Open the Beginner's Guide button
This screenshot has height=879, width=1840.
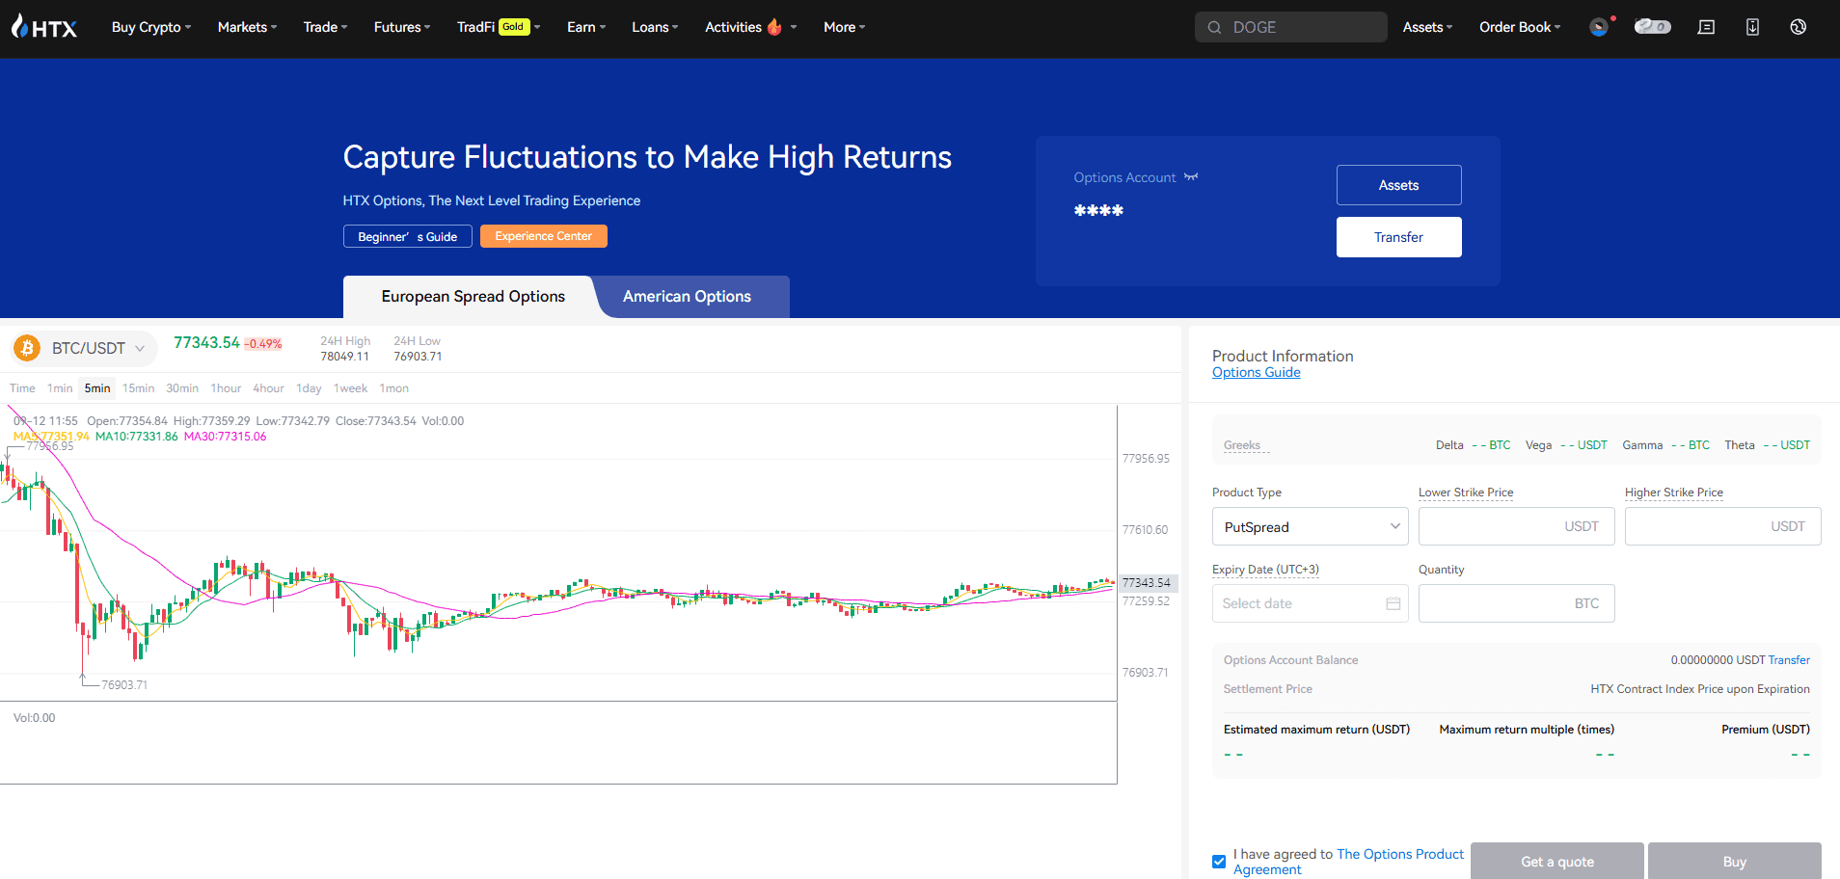click(x=408, y=236)
